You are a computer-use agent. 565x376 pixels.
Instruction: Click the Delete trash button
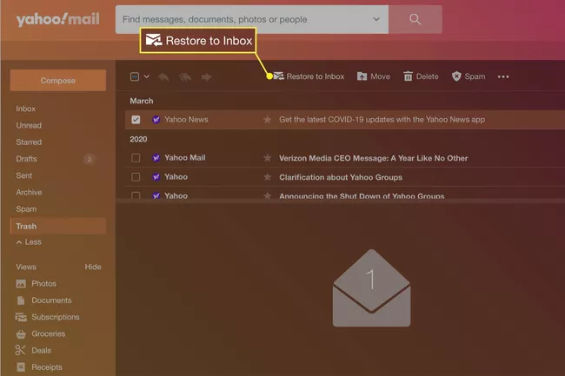421,76
